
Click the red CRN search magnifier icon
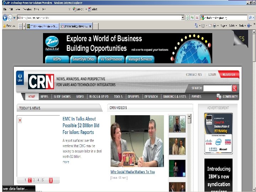click(234, 88)
